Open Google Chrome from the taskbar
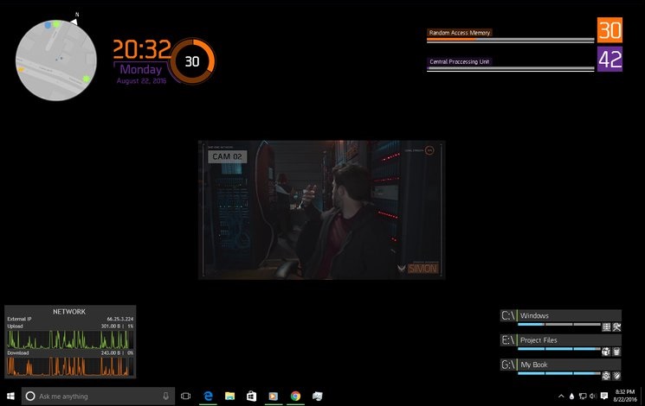 (x=295, y=396)
